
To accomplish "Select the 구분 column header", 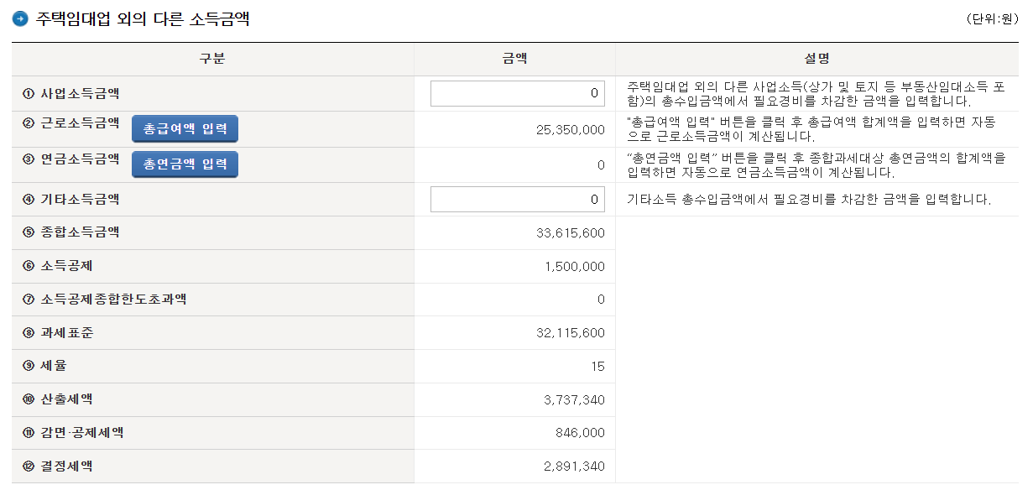I will click(x=211, y=60).
